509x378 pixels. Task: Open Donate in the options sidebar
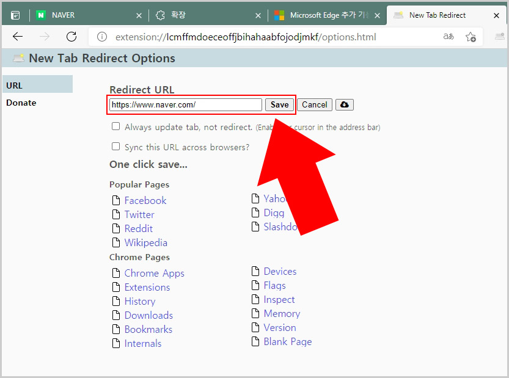[21, 103]
